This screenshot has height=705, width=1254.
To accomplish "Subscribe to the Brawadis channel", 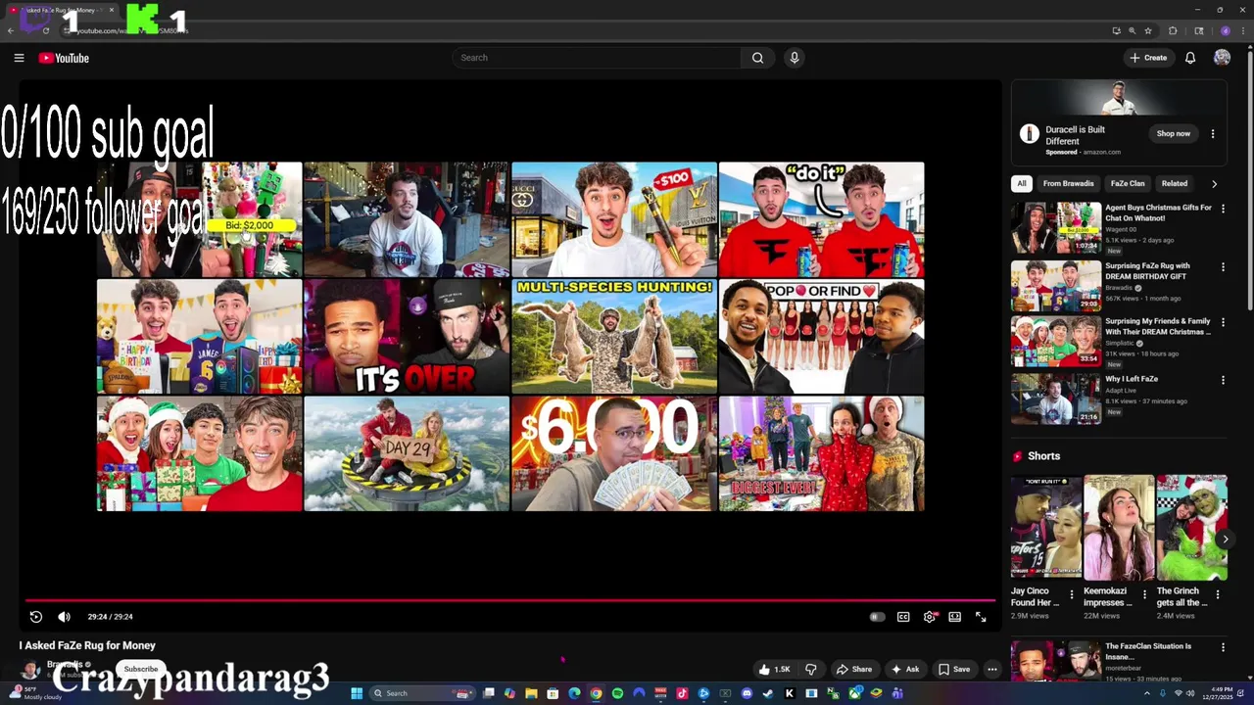I will point(140,669).
